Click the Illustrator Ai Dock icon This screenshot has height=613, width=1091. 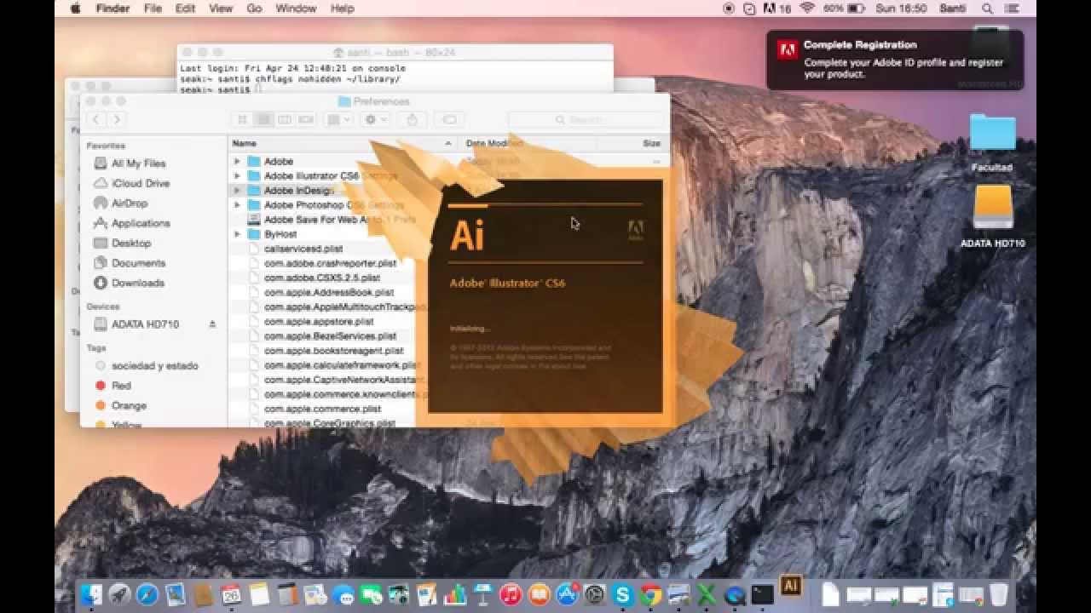point(791,585)
